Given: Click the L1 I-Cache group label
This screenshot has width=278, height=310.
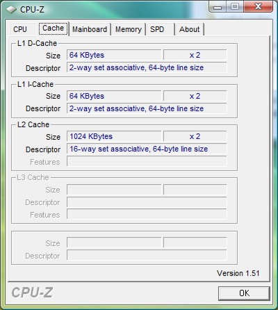Looking at the screenshot, I should click(x=35, y=84).
